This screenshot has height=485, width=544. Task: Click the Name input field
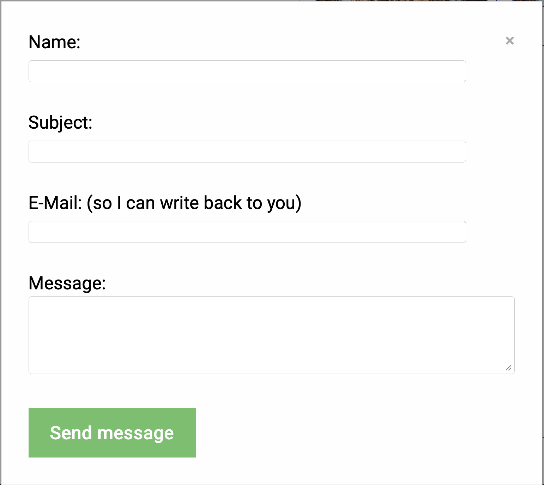[247, 71]
